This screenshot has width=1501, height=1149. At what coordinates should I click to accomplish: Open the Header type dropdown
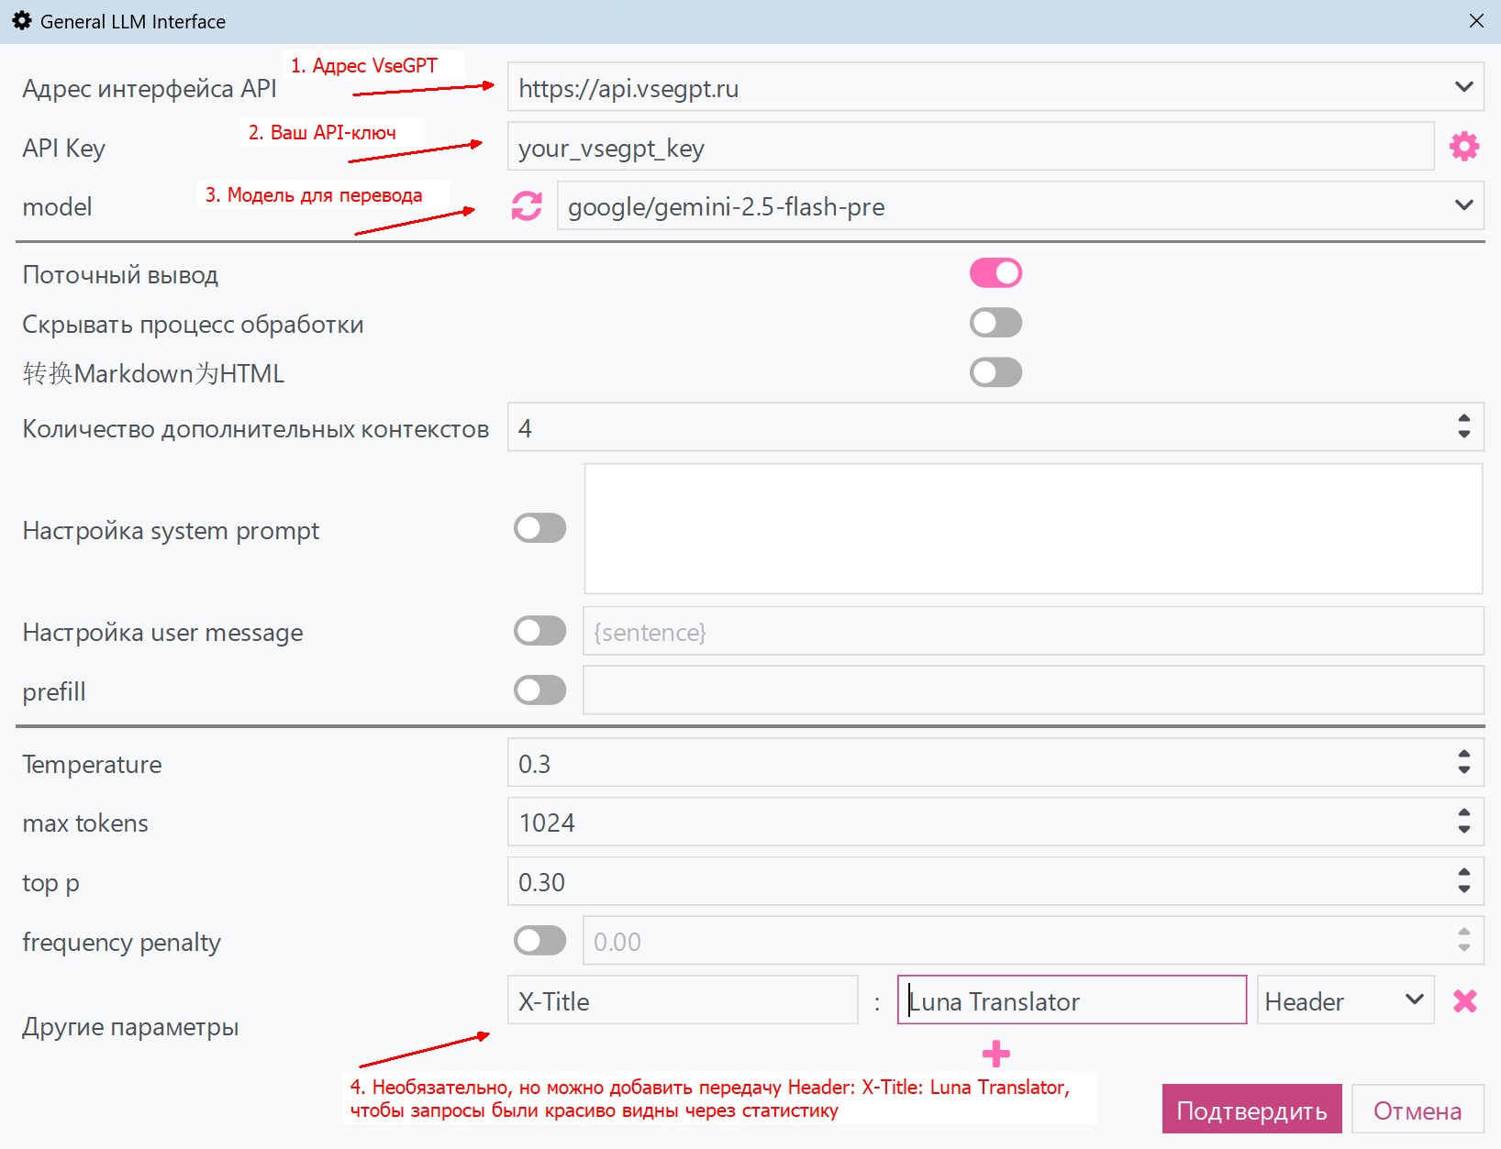pos(1415,1000)
